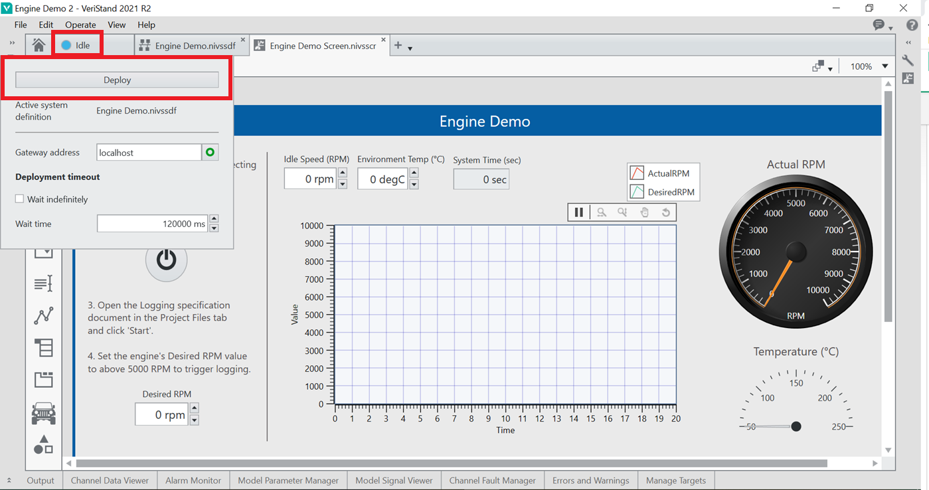Viewport: 929px width, 490px height.
Task: Select the text control palette icon
Action: click(x=43, y=284)
